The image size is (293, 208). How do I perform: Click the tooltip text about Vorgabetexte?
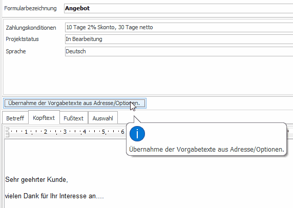(206, 150)
